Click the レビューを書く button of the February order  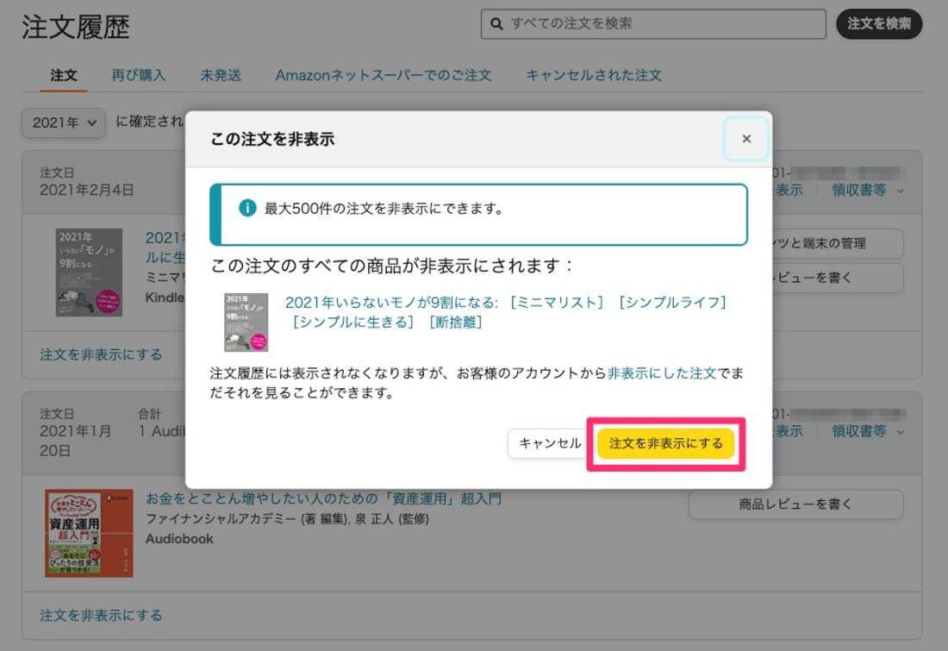(x=838, y=278)
